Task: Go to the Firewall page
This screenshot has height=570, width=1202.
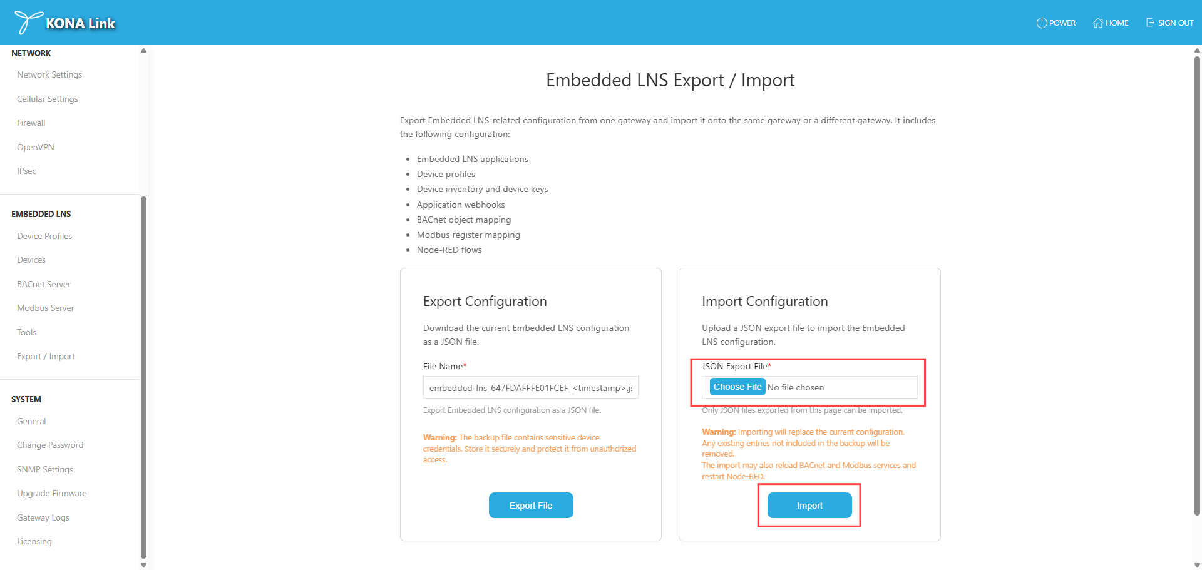Action: click(x=31, y=123)
